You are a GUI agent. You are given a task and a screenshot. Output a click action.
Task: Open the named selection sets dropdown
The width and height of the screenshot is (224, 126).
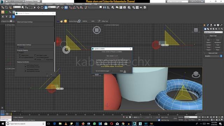[x=95, y=7]
